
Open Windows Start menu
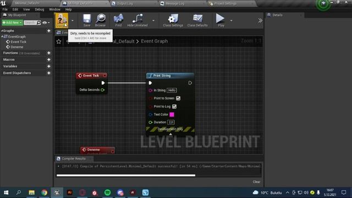point(6,193)
